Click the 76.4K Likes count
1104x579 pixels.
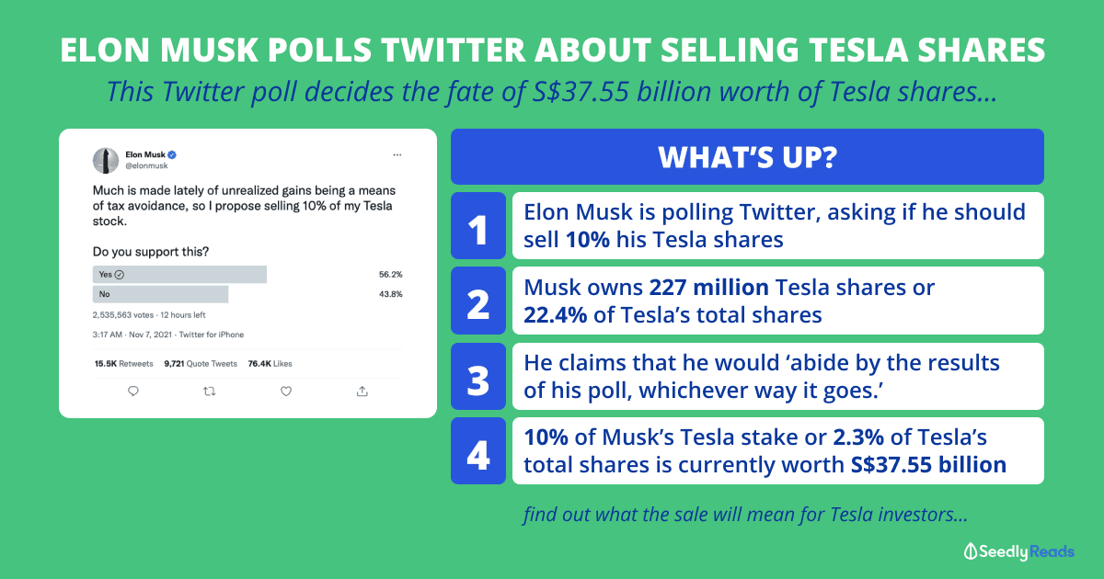[270, 364]
